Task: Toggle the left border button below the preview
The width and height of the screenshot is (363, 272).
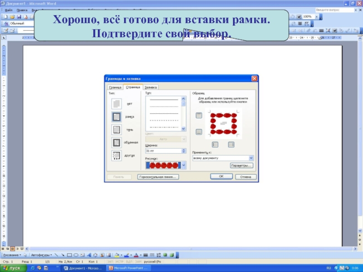Action: (215, 145)
